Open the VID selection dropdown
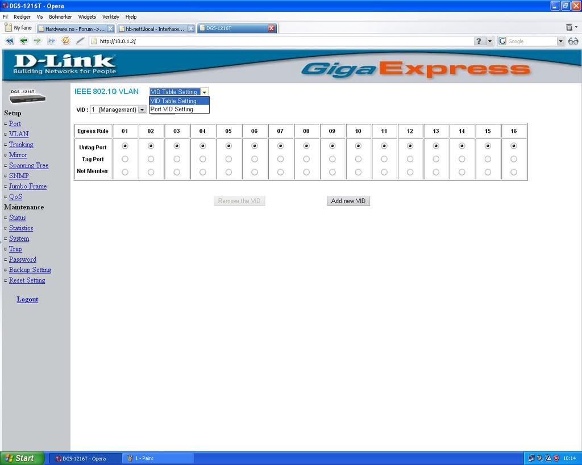 point(142,110)
